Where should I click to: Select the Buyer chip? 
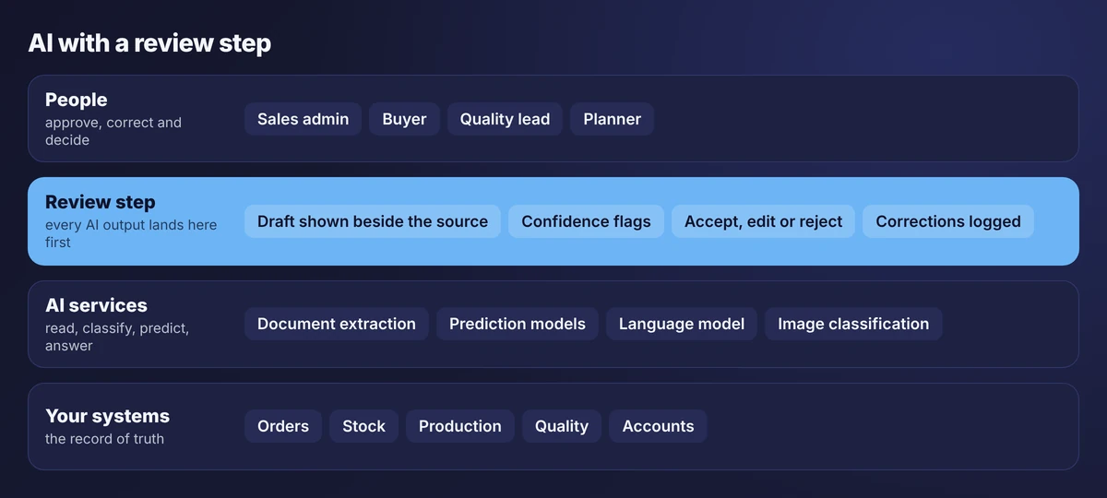click(x=404, y=119)
